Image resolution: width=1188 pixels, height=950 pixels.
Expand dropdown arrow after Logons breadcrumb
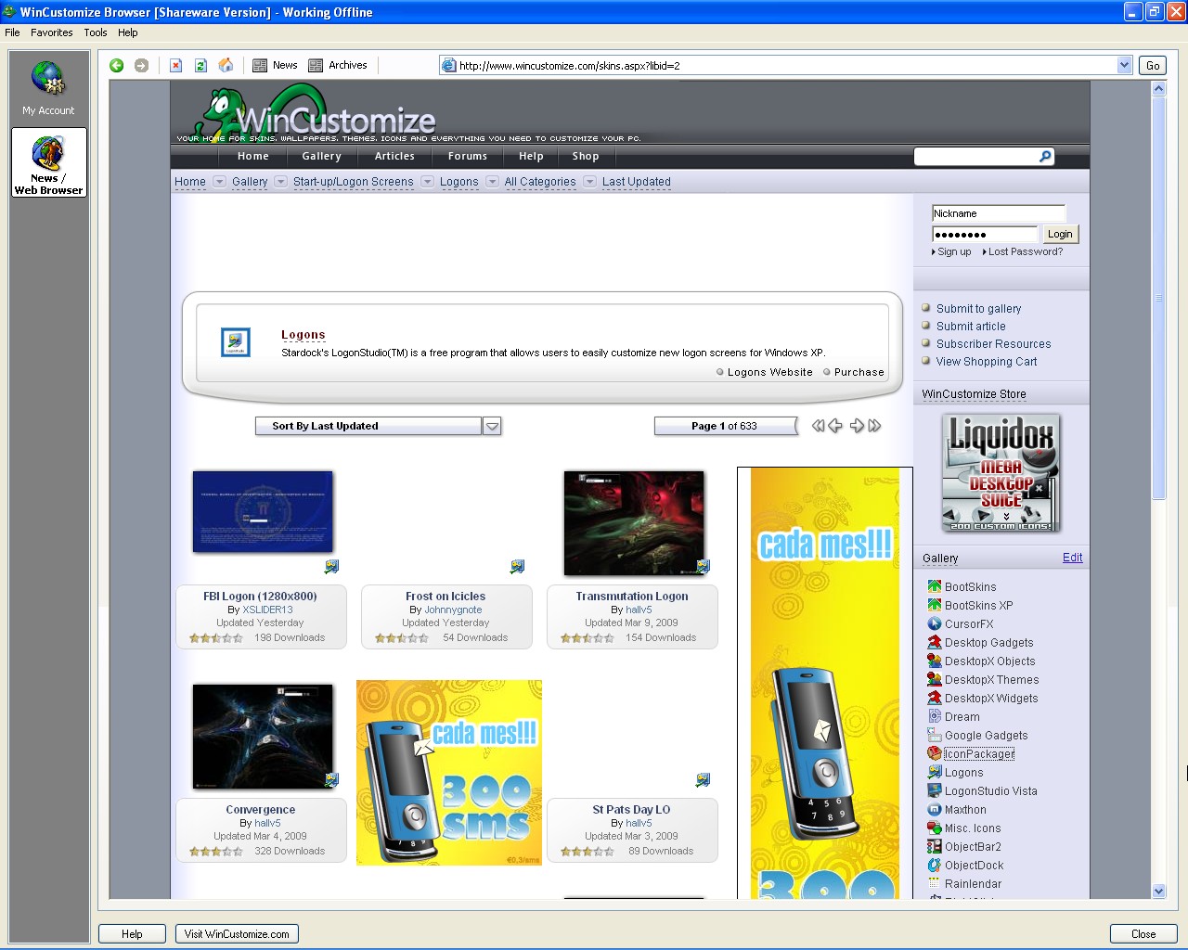[493, 182]
